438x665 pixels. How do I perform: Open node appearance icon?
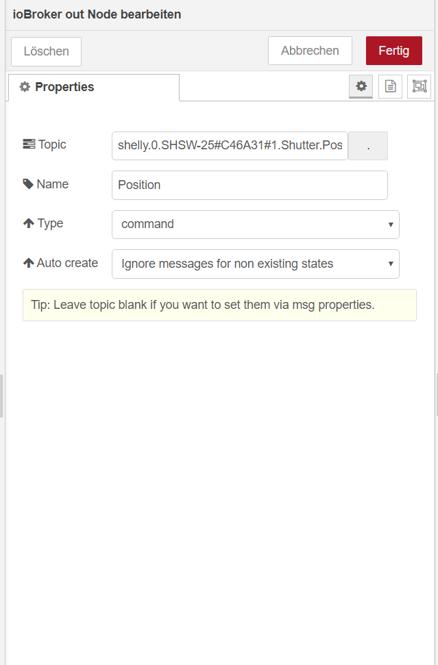419,86
